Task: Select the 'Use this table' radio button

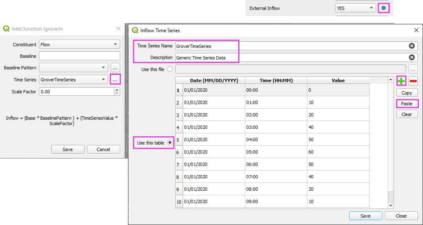Action: point(169,143)
